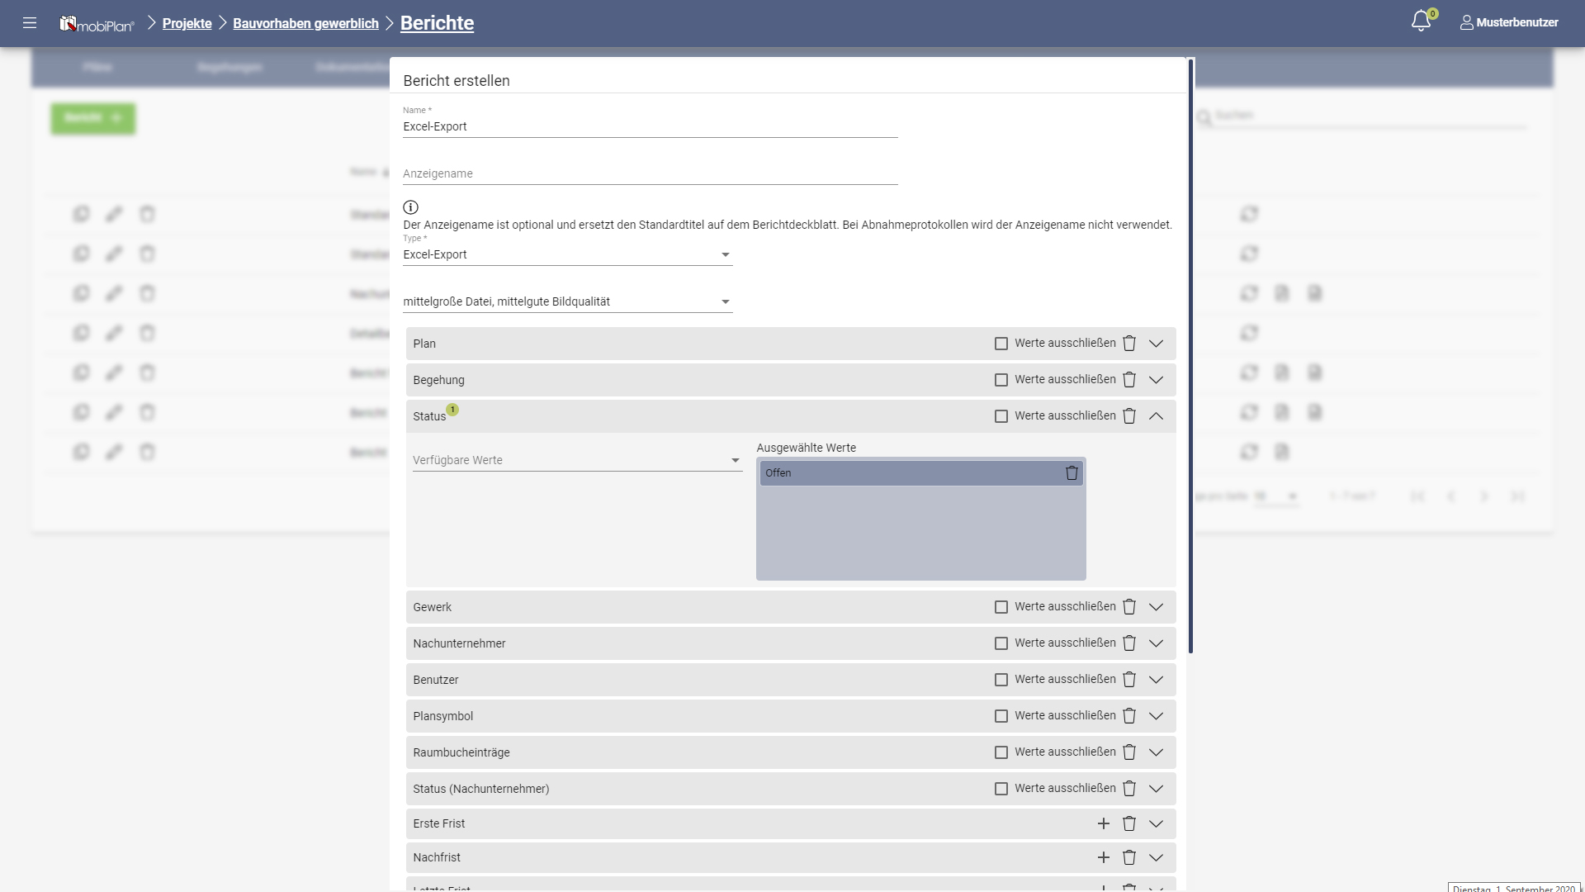Add a value to Erste Frist with plus
Viewport: 1585px width, 892px height.
1103,823
